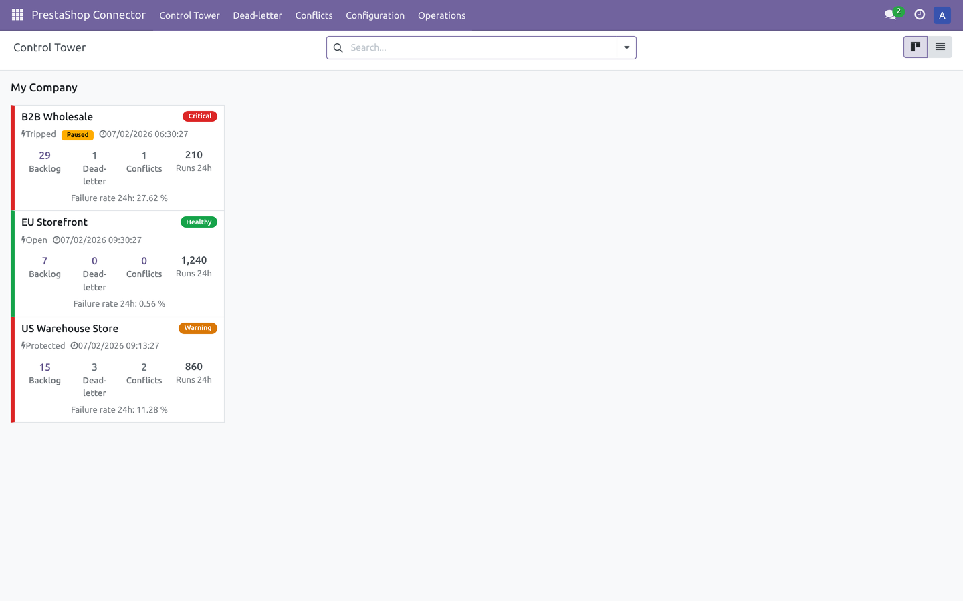Open EU Storefront Dead-letter count
This screenshot has height=601, width=963.
click(x=94, y=274)
